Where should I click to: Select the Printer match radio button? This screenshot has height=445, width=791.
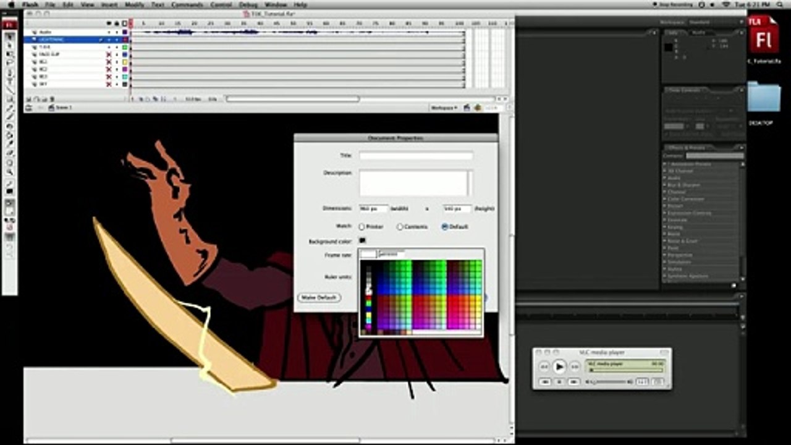click(362, 227)
